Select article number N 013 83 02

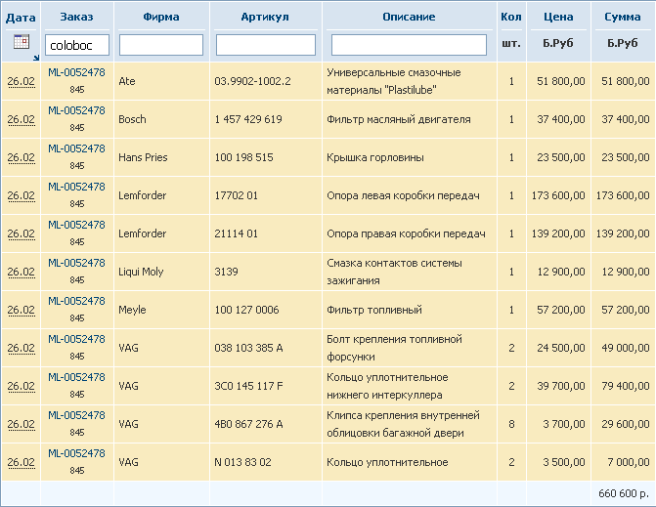point(242,462)
